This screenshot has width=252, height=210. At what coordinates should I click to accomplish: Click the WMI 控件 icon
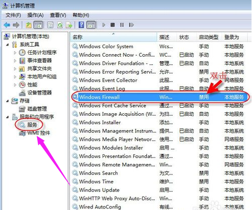22,133
